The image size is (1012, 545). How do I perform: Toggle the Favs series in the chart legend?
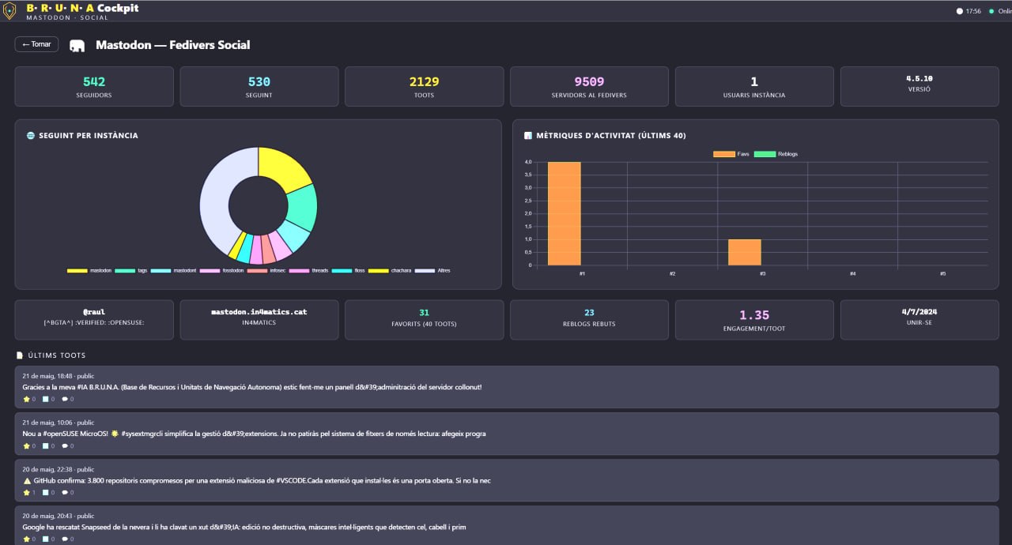pyautogui.click(x=731, y=154)
